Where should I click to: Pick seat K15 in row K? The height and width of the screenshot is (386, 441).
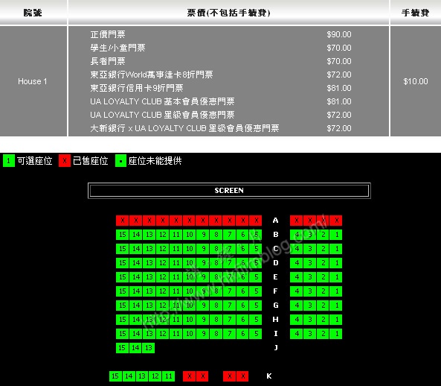[x=115, y=376]
